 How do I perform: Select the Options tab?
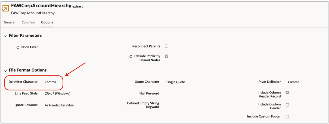click(47, 22)
